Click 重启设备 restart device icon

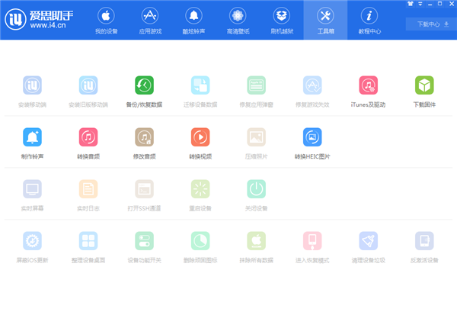pyautogui.click(x=200, y=189)
